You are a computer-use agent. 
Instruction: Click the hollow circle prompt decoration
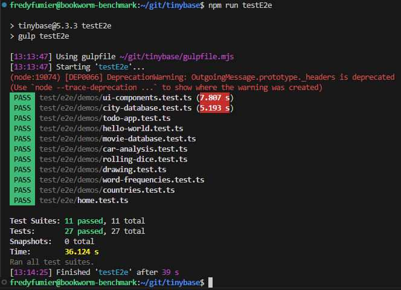[x=4, y=282]
